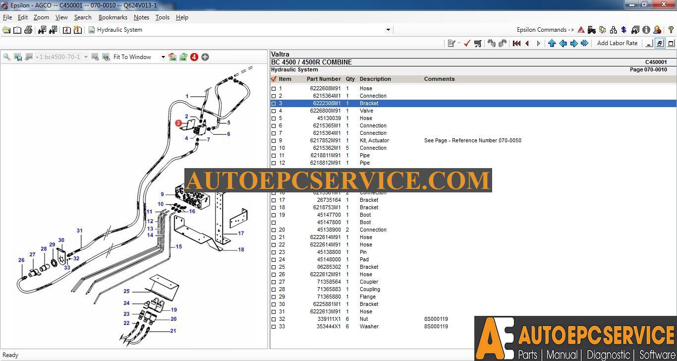Select checkbox for item 17 Bracket 26735164
The width and height of the screenshot is (677, 361).
pos(274,200)
